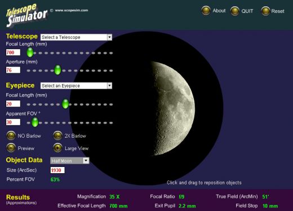293x211 pixels.
Task: Open the Half Moon object dropdown
Action: click(x=70, y=161)
